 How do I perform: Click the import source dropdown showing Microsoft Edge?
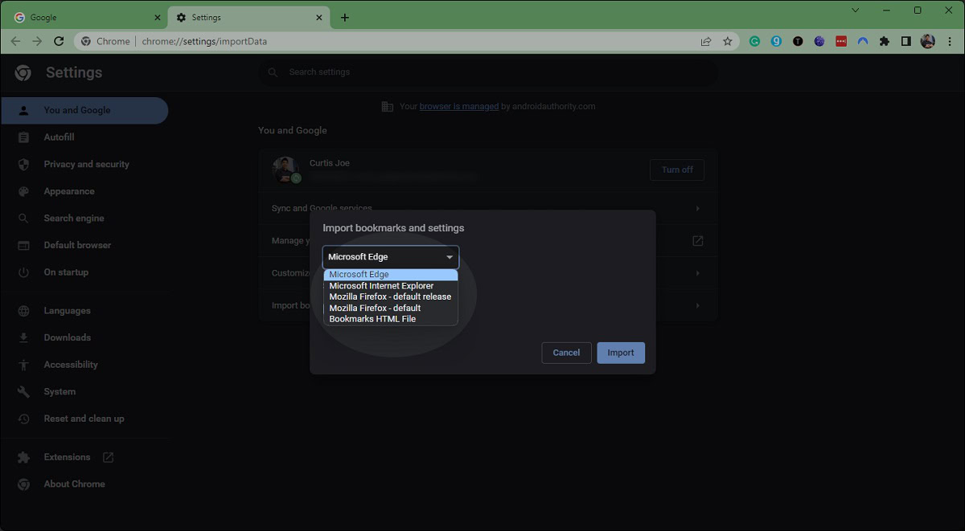[391, 257]
